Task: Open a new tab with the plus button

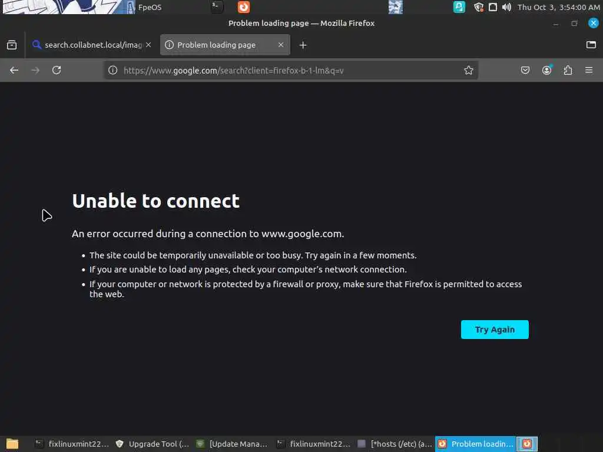Action: [x=303, y=45]
